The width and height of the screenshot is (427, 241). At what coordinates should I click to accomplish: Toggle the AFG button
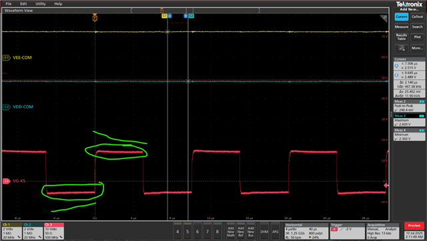click(x=276, y=232)
